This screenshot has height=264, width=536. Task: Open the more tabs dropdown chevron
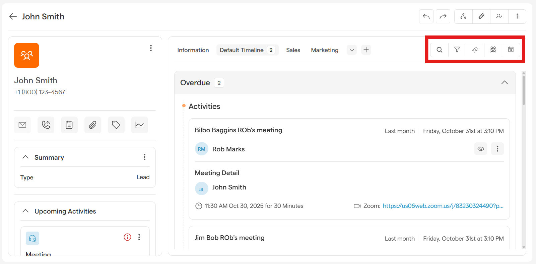(351, 50)
